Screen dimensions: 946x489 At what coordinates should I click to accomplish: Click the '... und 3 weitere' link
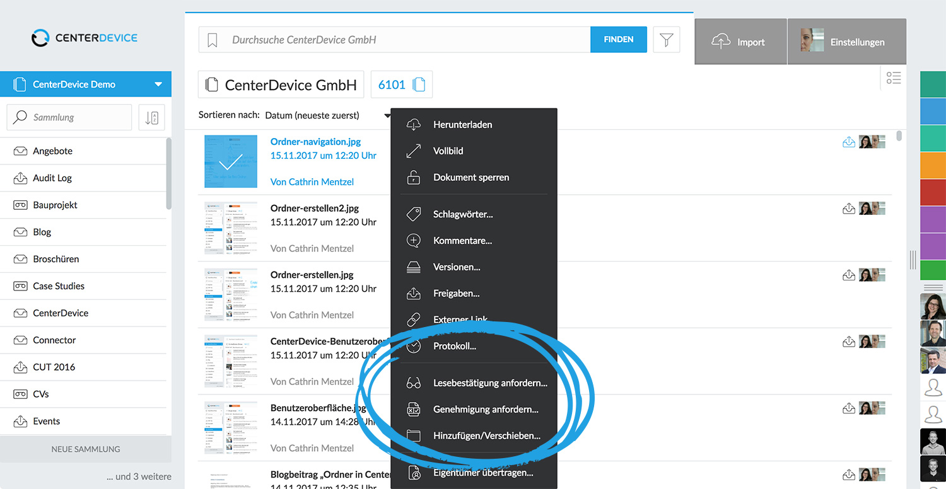pyautogui.click(x=139, y=476)
